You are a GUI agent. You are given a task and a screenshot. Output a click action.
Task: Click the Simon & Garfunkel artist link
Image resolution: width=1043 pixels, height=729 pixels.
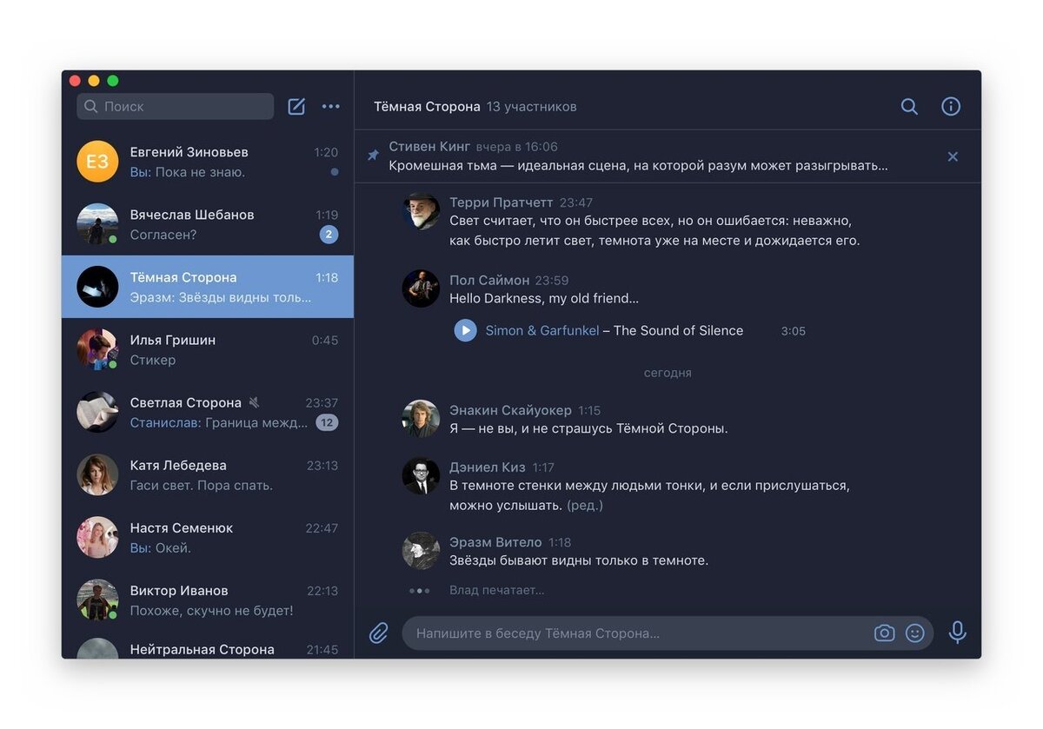[x=542, y=330]
